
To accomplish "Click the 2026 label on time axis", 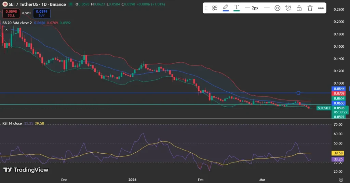I will [132, 180].
